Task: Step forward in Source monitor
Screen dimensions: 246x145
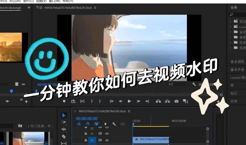Action: (7, 101)
